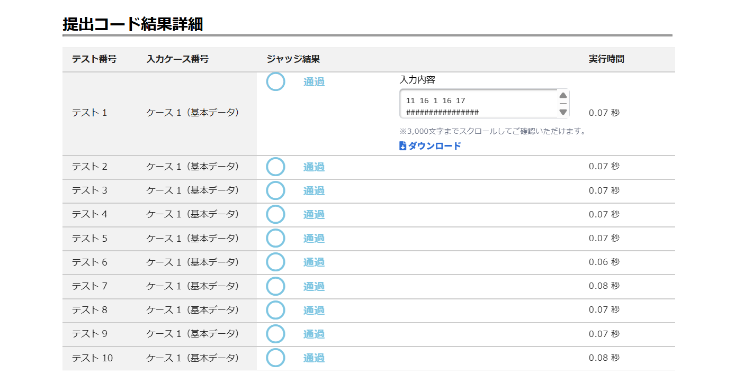Collapse the 通過 result for テスト 1
753x374 pixels.
[x=314, y=82]
